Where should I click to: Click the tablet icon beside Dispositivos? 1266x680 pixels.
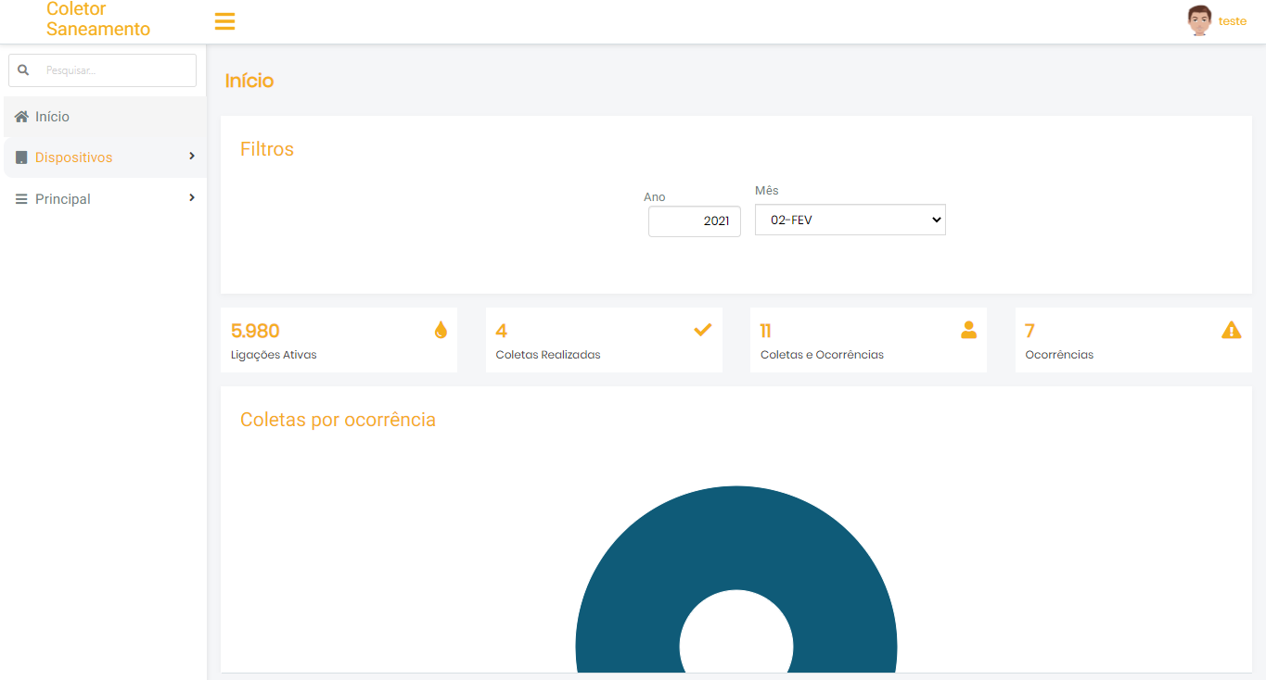(x=21, y=157)
